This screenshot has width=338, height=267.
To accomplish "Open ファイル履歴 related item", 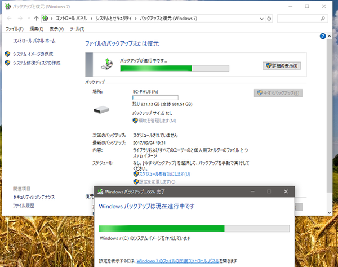I will click(24, 206).
